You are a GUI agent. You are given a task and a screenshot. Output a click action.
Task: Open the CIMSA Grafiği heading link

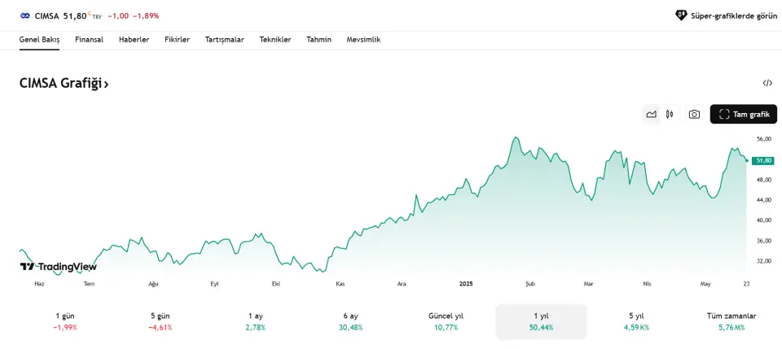pos(64,83)
